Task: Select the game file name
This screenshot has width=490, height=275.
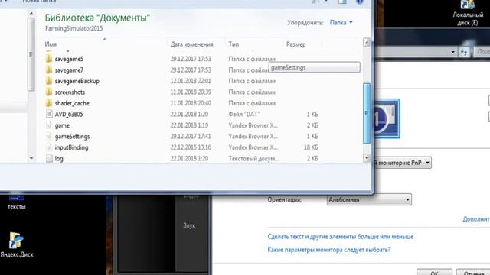Action: click(62, 125)
